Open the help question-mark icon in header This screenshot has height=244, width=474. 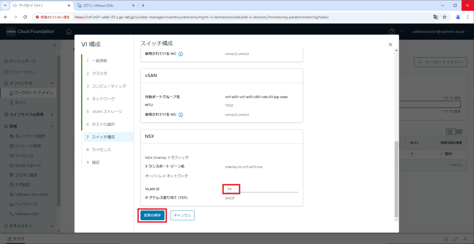(x=392, y=32)
